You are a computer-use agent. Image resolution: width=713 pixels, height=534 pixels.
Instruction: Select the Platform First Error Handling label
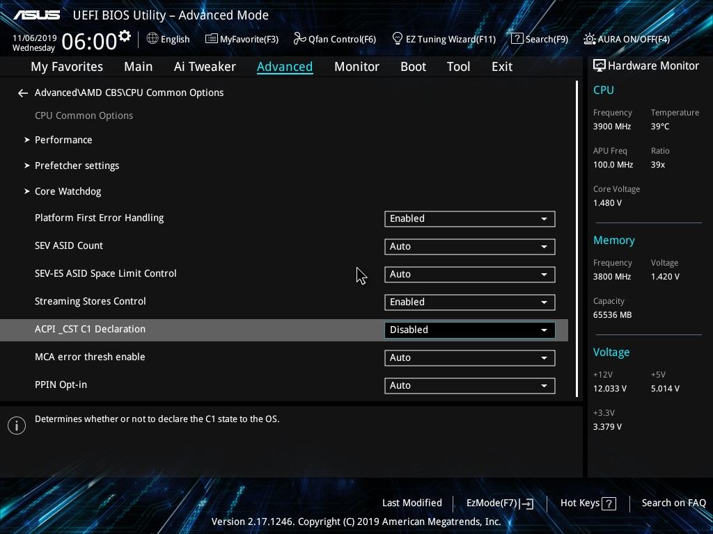99,218
